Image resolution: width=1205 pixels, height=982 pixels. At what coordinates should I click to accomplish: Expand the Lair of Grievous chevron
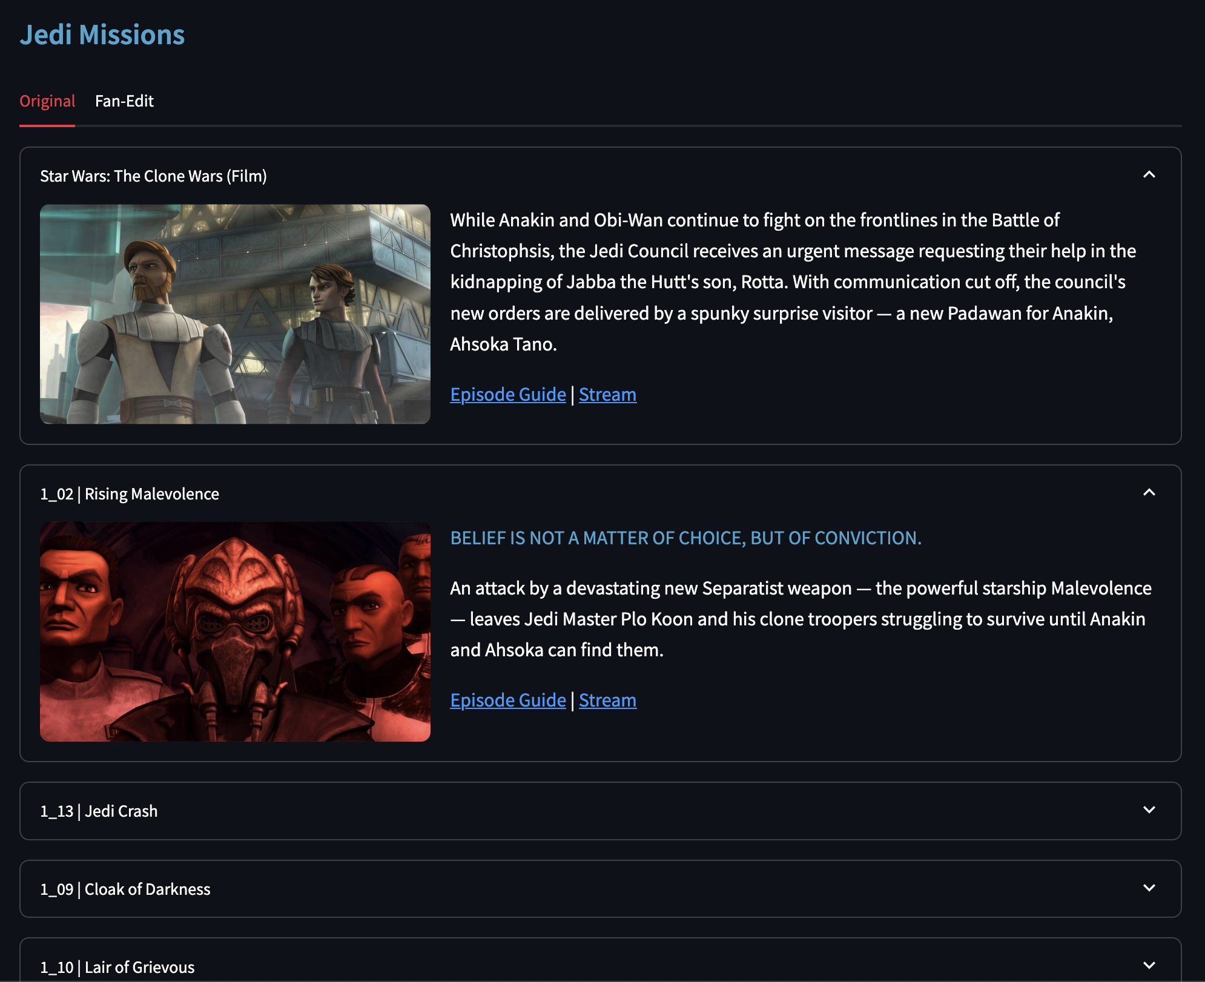pos(1149,966)
